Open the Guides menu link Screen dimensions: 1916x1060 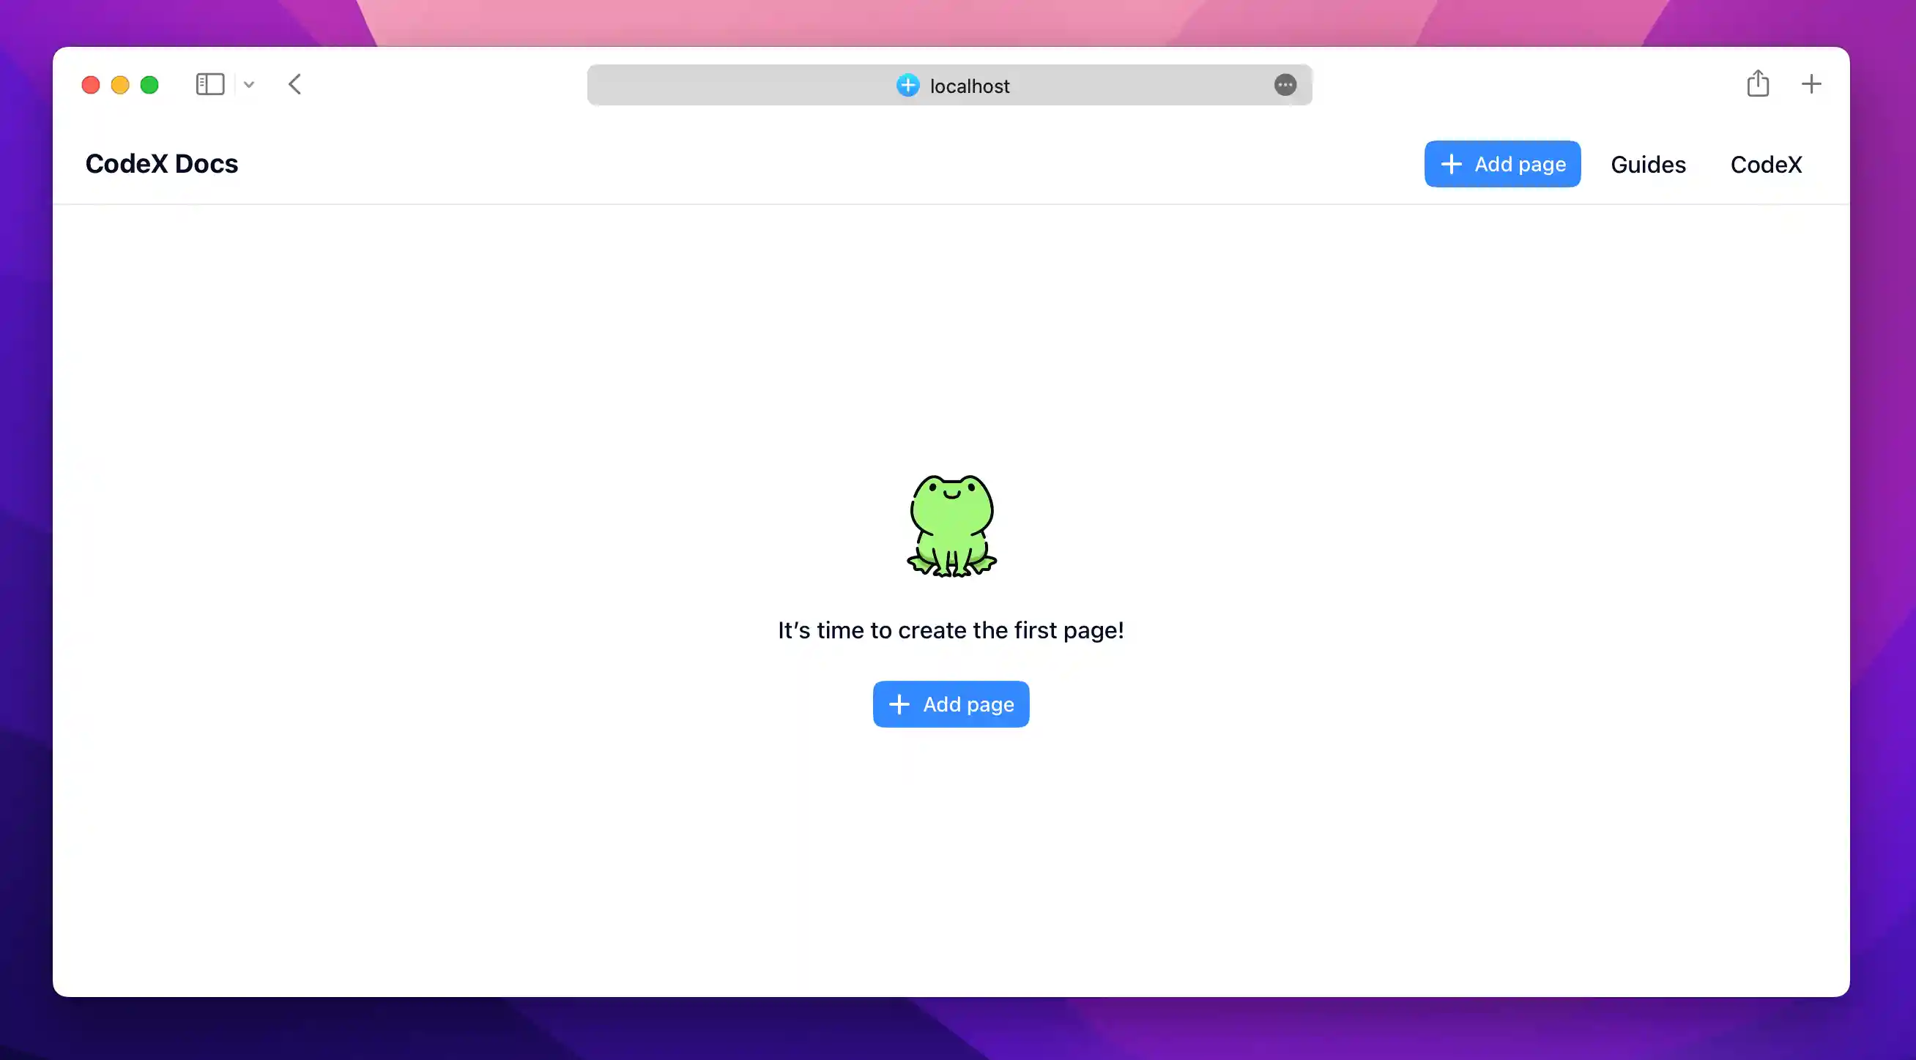1647,164
